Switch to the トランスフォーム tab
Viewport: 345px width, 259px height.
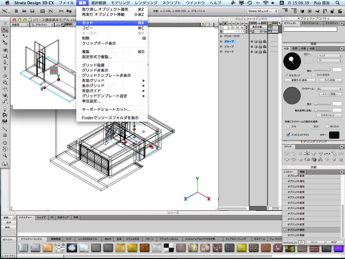[310, 23]
